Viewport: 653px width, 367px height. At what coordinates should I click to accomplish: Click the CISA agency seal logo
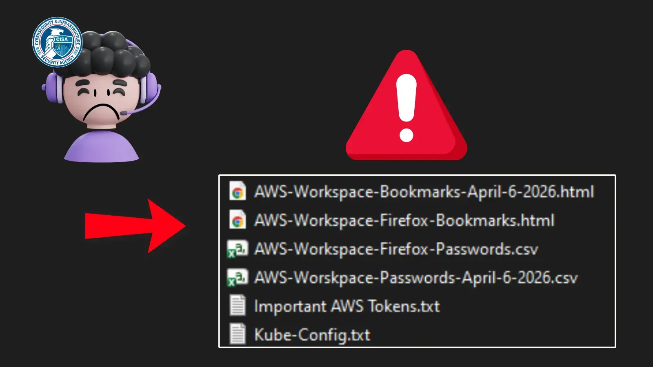pyautogui.click(x=57, y=42)
